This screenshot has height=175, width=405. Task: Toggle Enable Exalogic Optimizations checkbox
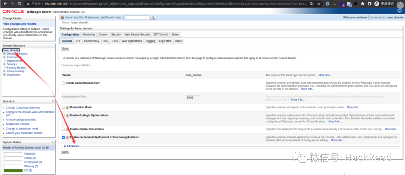point(63,116)
